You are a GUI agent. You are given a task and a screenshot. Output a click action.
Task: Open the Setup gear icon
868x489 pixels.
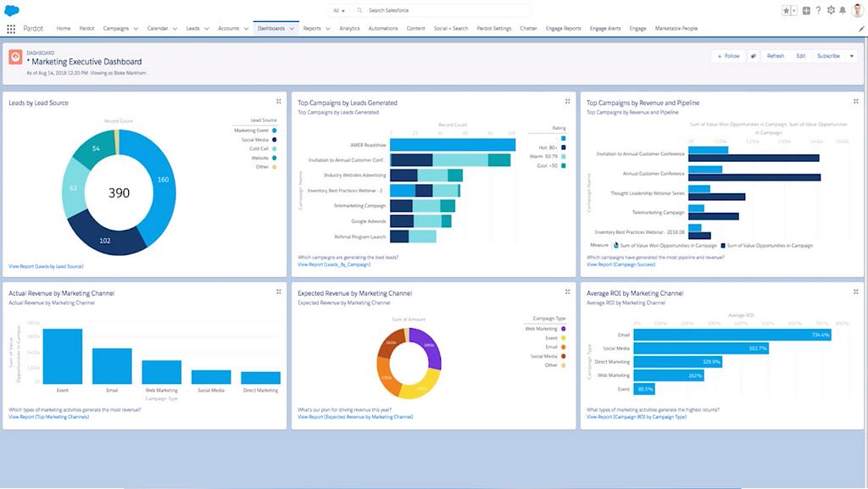point(830,10)
